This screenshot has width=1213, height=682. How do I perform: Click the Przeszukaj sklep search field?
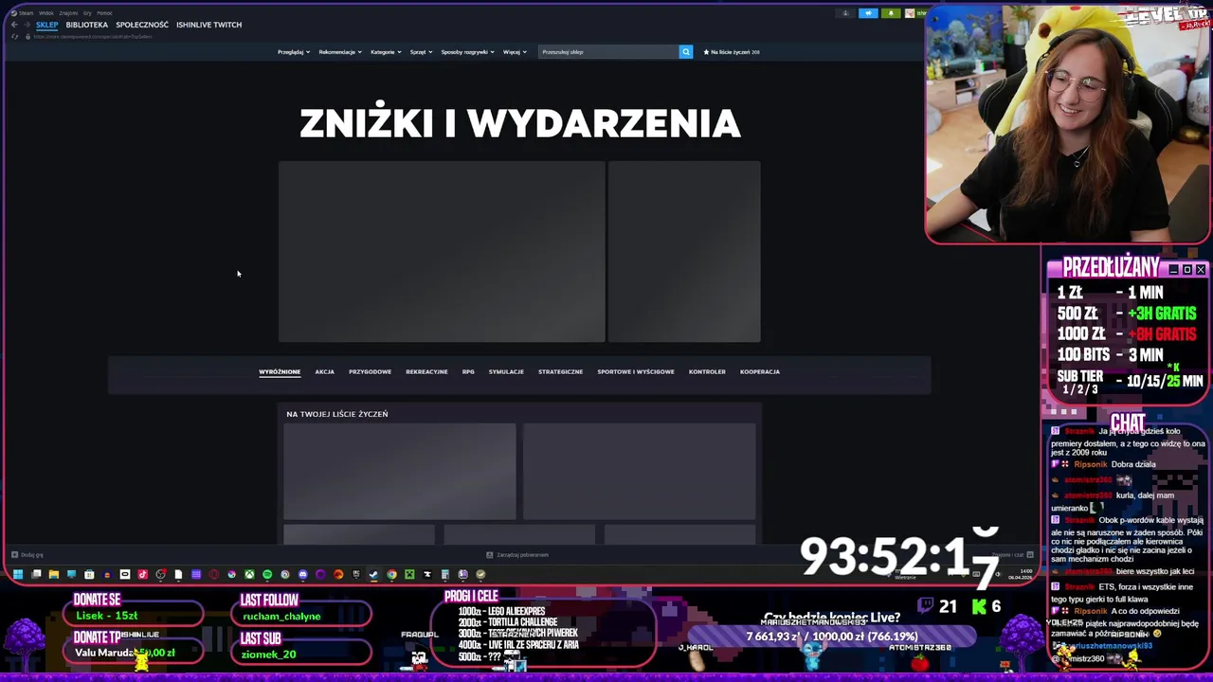(608, 52)
